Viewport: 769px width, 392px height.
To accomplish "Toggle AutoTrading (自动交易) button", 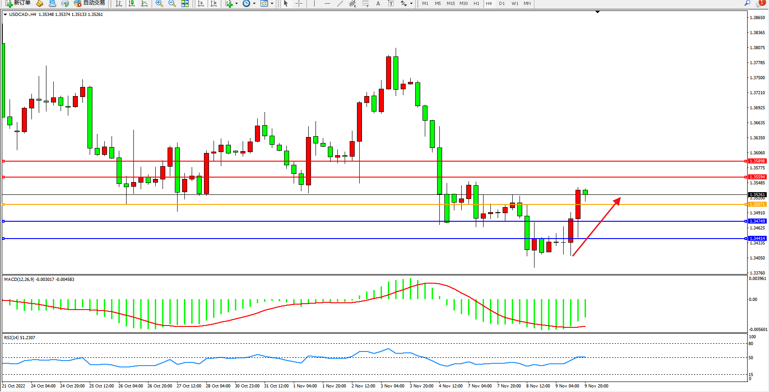I will click(90, 3).
